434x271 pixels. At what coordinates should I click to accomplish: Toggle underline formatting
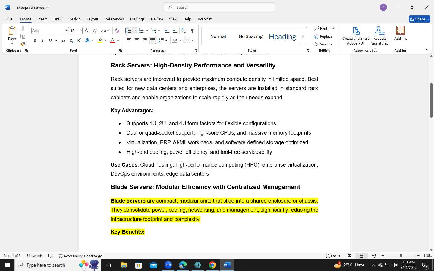point(50,40)
